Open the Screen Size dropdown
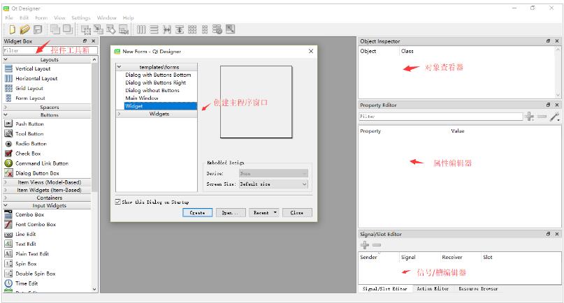The image size is (564, 303). [x=273, y=184]
